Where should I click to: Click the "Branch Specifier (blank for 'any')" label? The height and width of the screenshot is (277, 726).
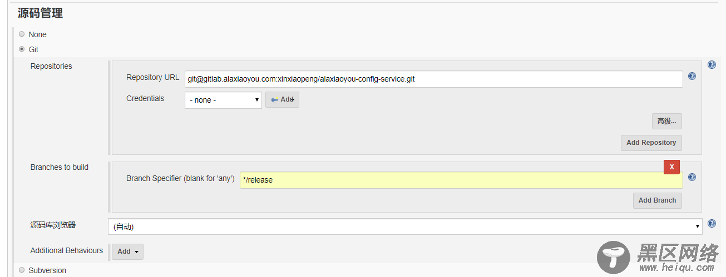[x=180, y=178]
